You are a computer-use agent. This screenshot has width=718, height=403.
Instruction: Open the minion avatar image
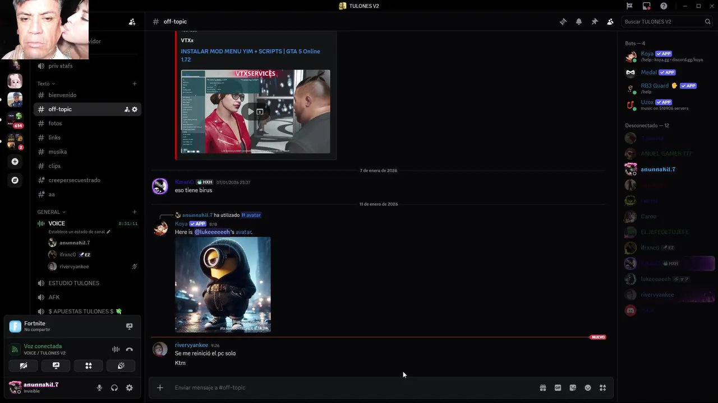[x=223, y=285]
